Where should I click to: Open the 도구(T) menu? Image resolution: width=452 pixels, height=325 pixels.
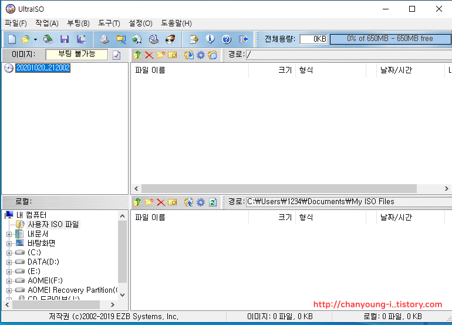tap(109, 23)
